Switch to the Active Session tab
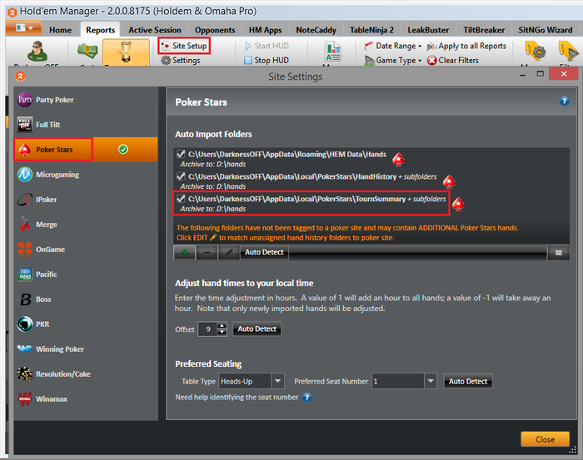 pyautogui.click(x=155, y=30)
